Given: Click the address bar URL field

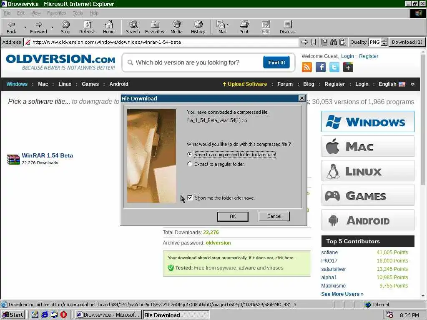Looking at the screenshot, I should coord(161,42).
